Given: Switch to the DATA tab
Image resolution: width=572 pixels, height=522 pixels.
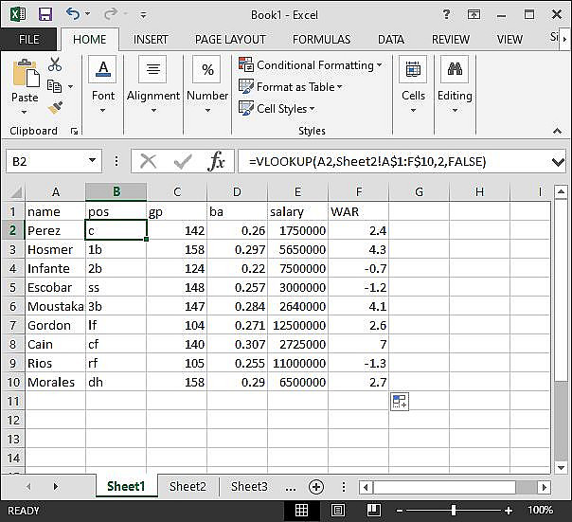Looking at the screenshot, I should coord(391,39).
